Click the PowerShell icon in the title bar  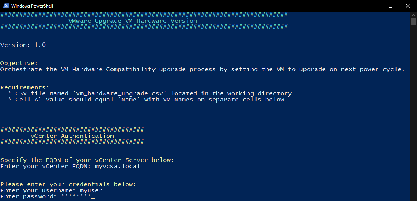[x=6, y=6]
